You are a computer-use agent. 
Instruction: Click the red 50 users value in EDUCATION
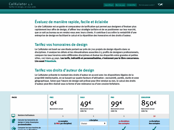coord(154,116)
